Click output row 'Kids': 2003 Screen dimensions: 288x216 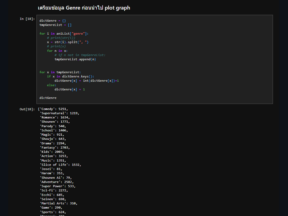(52, 152)
